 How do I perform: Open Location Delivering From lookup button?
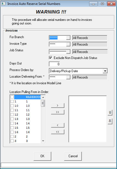pos(68,77)
